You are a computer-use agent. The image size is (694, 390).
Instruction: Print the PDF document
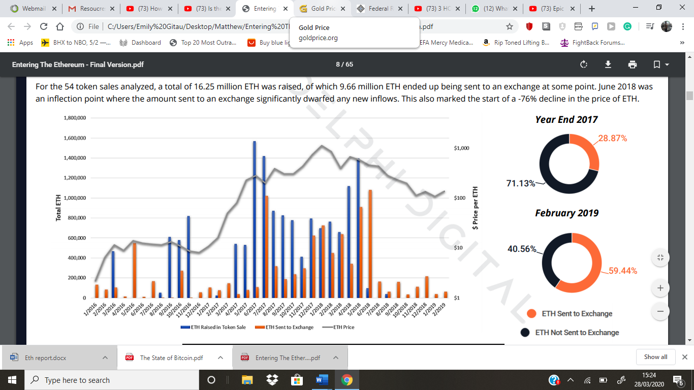pos(633,64)
